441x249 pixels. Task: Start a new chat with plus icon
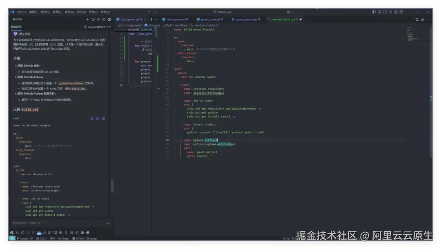(87, 20)
